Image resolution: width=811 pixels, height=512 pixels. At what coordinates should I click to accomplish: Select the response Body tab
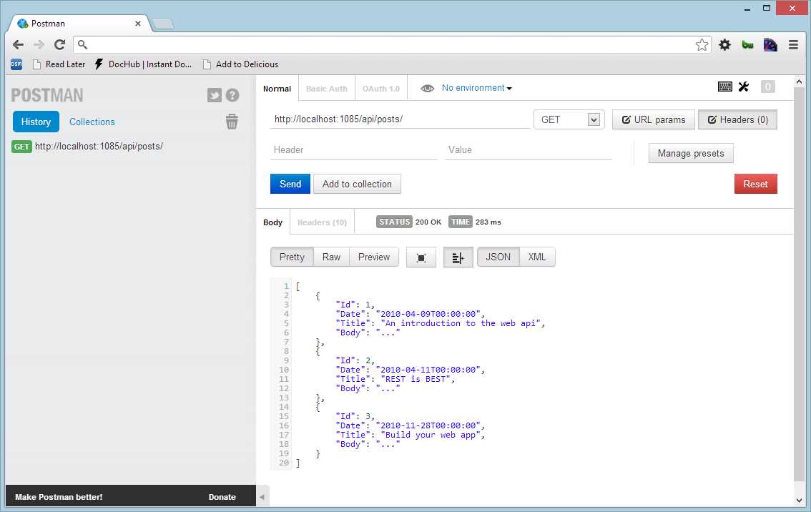point(272,222)
